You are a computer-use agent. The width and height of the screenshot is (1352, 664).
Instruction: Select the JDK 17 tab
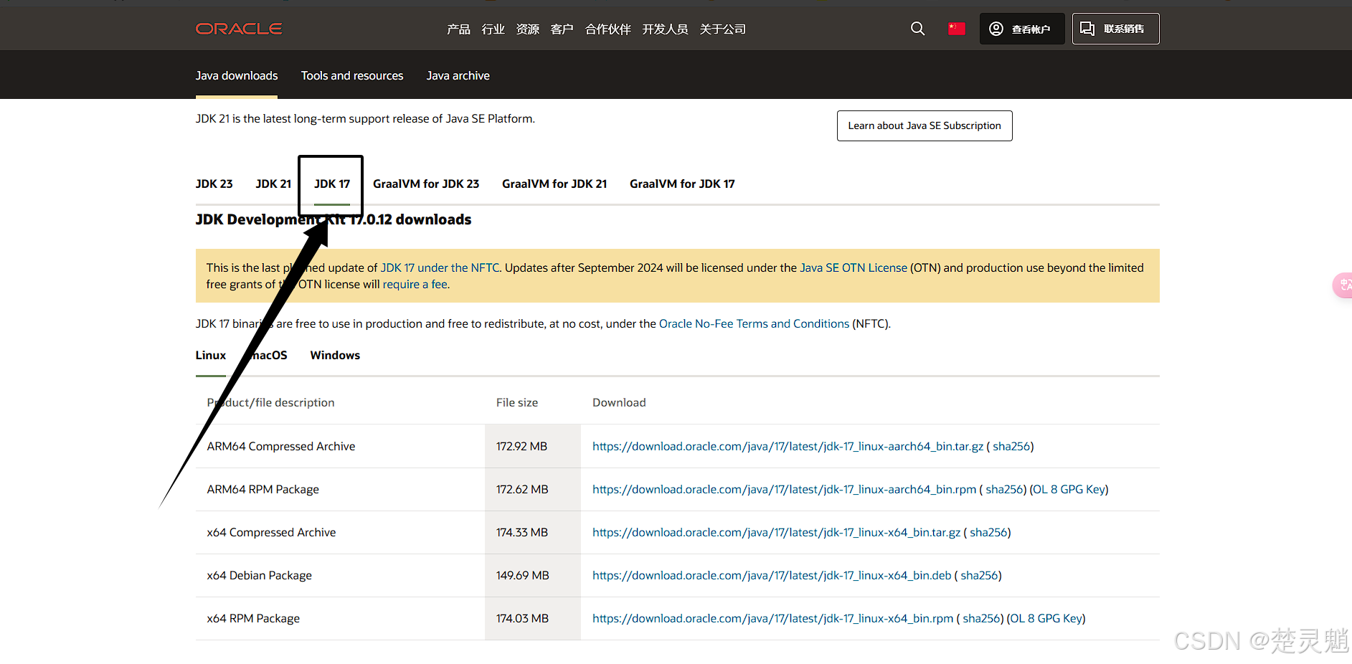(332, 184)
